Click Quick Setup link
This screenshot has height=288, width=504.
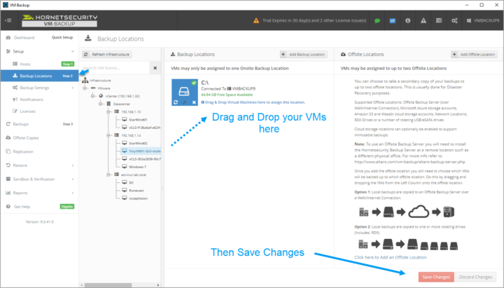62,37
